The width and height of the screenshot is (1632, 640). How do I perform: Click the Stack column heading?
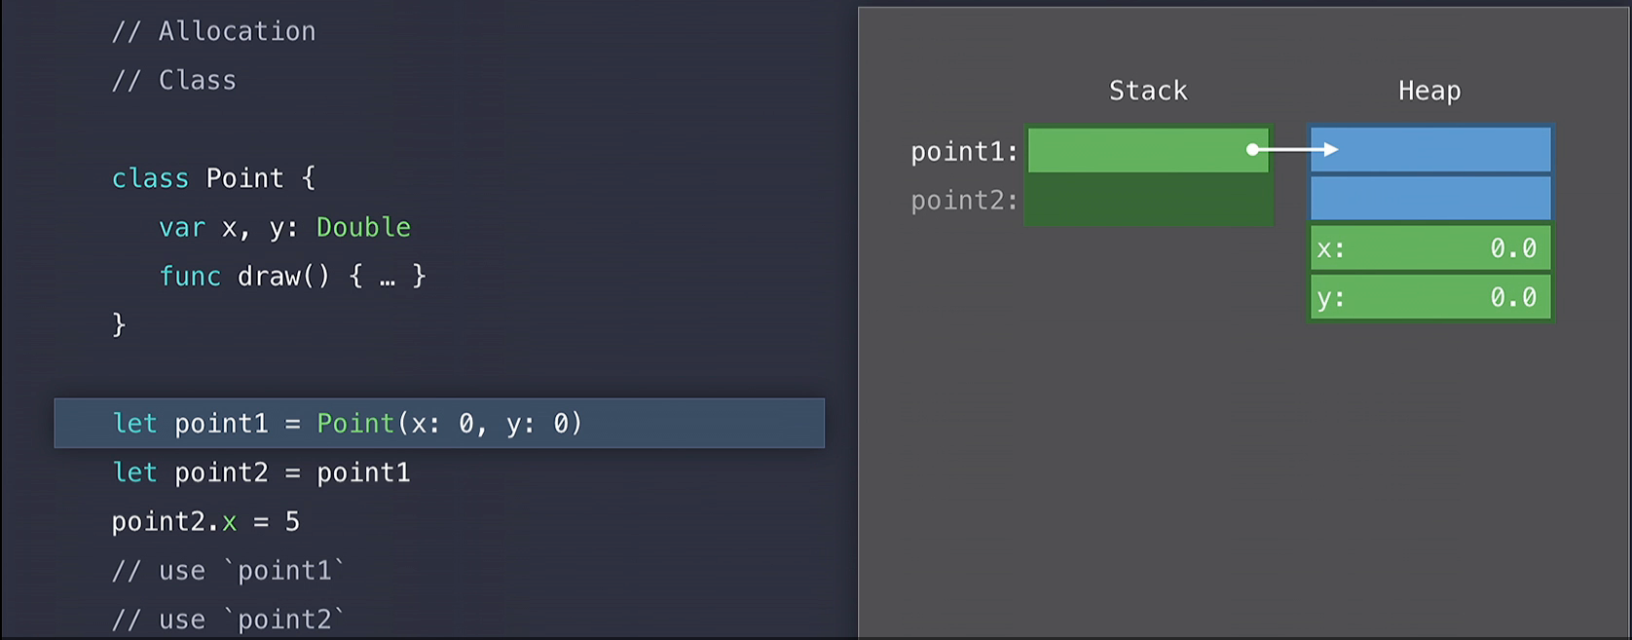(1148, 91)
